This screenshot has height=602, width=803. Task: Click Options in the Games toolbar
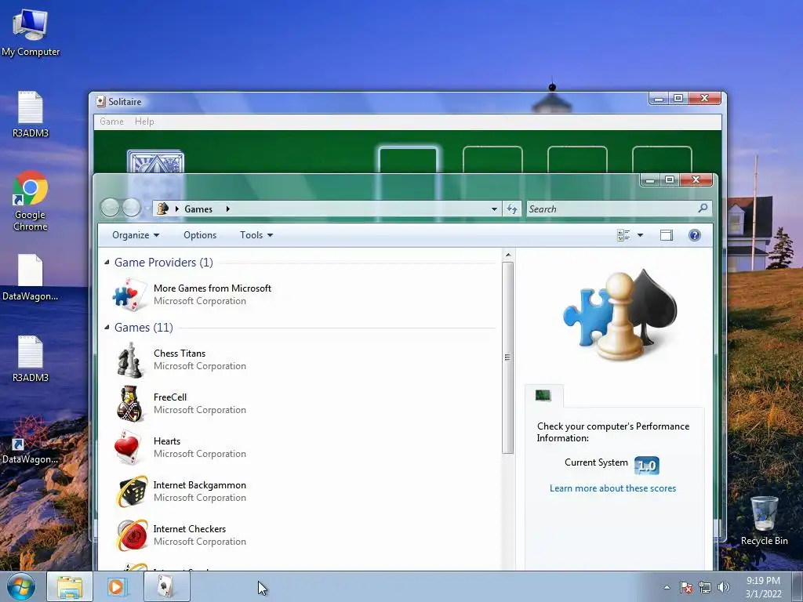pyautogui.click(x=200, y=235)
